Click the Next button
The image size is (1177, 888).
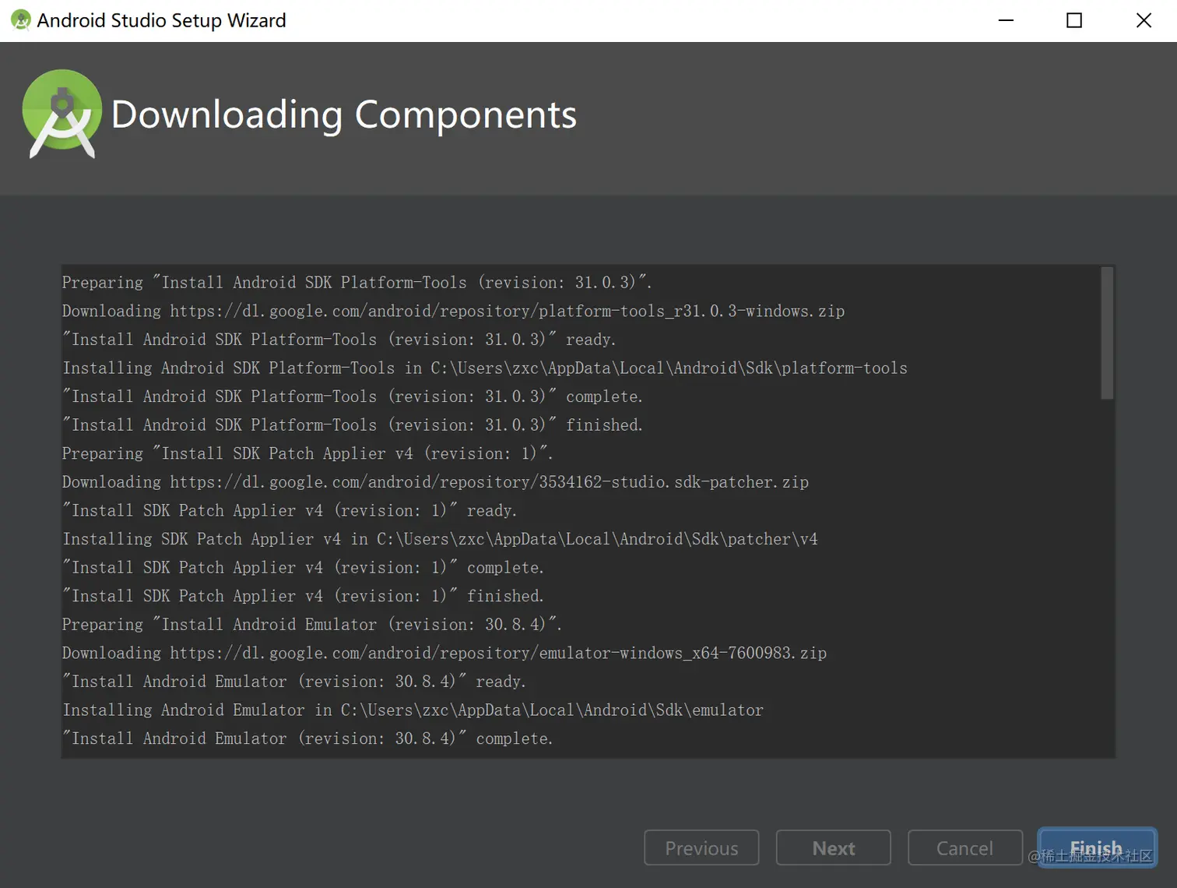[833, 847]
